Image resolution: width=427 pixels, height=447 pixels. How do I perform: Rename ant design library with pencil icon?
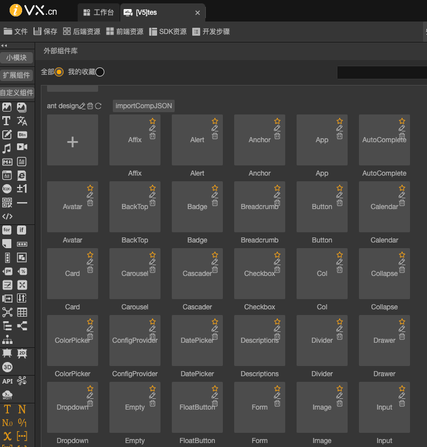[82, 106]
